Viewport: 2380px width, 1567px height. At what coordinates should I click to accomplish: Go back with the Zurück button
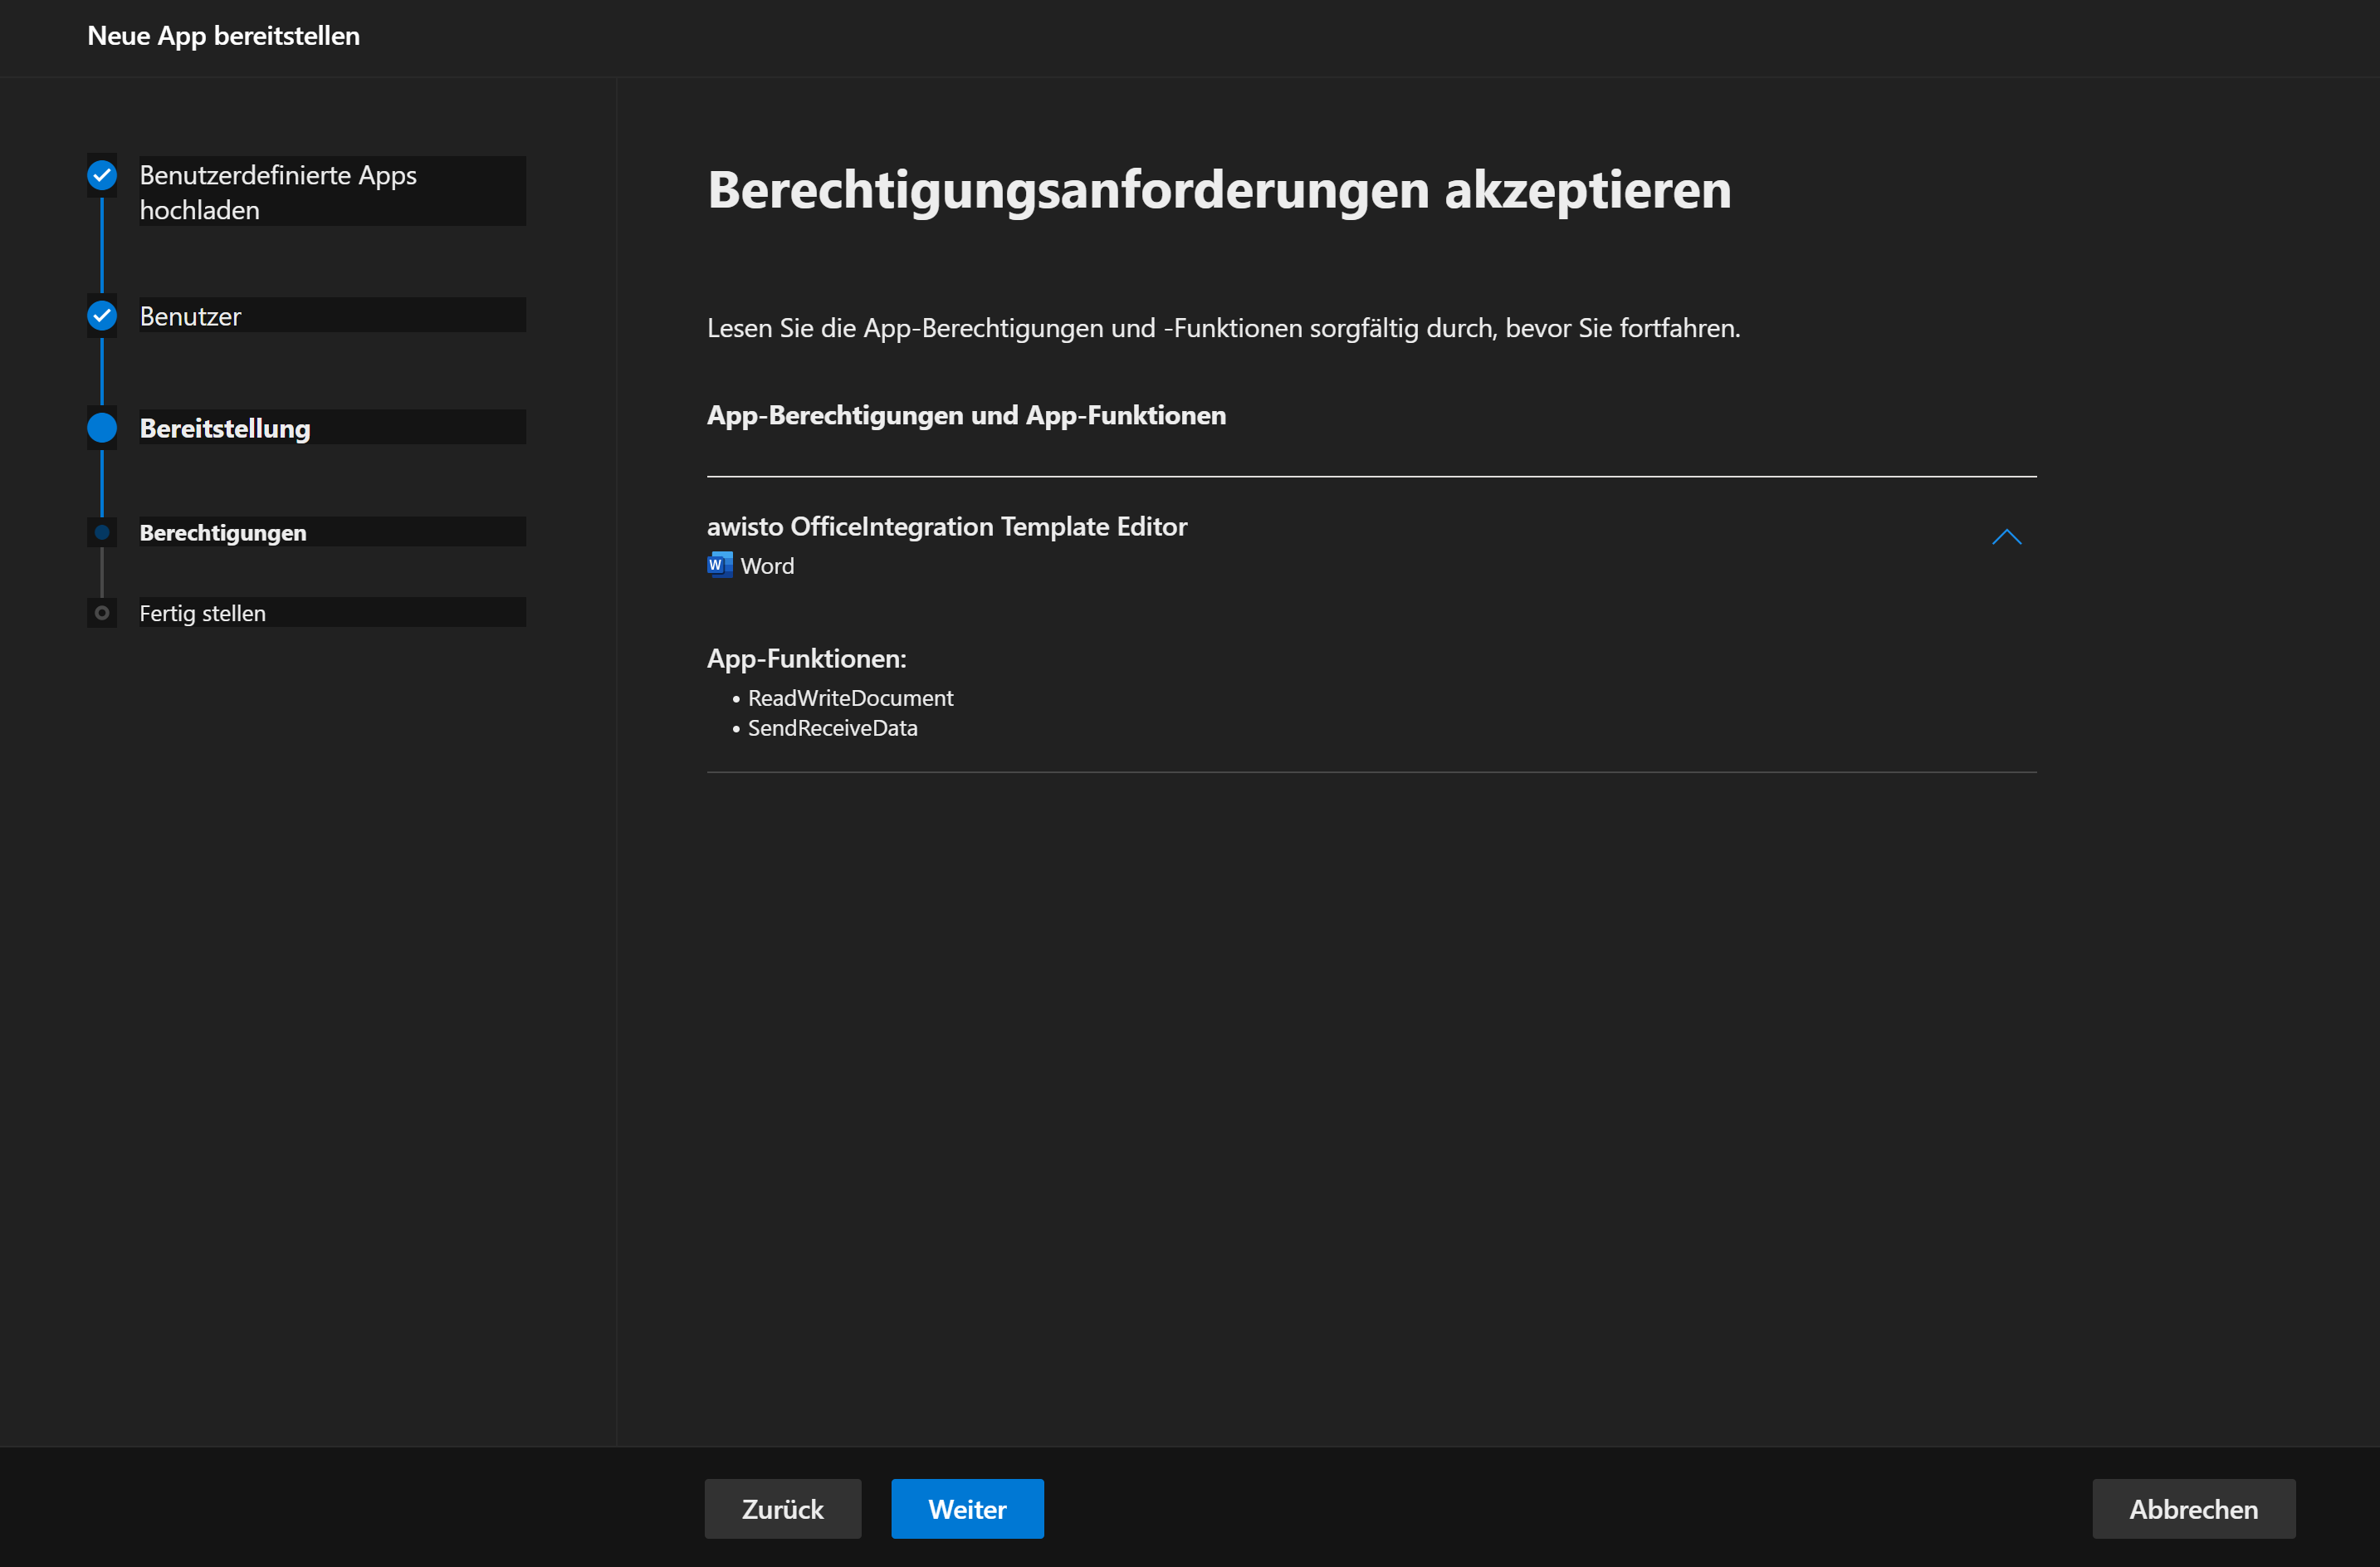pos(782,1508)
